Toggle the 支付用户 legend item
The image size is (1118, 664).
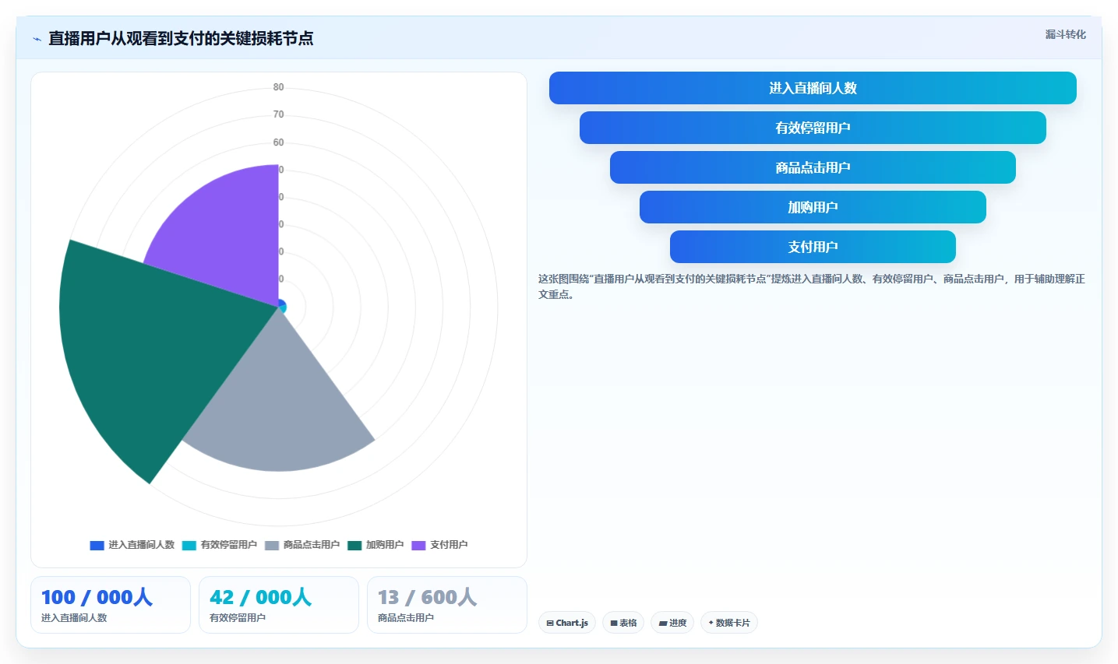pos(439,545)
